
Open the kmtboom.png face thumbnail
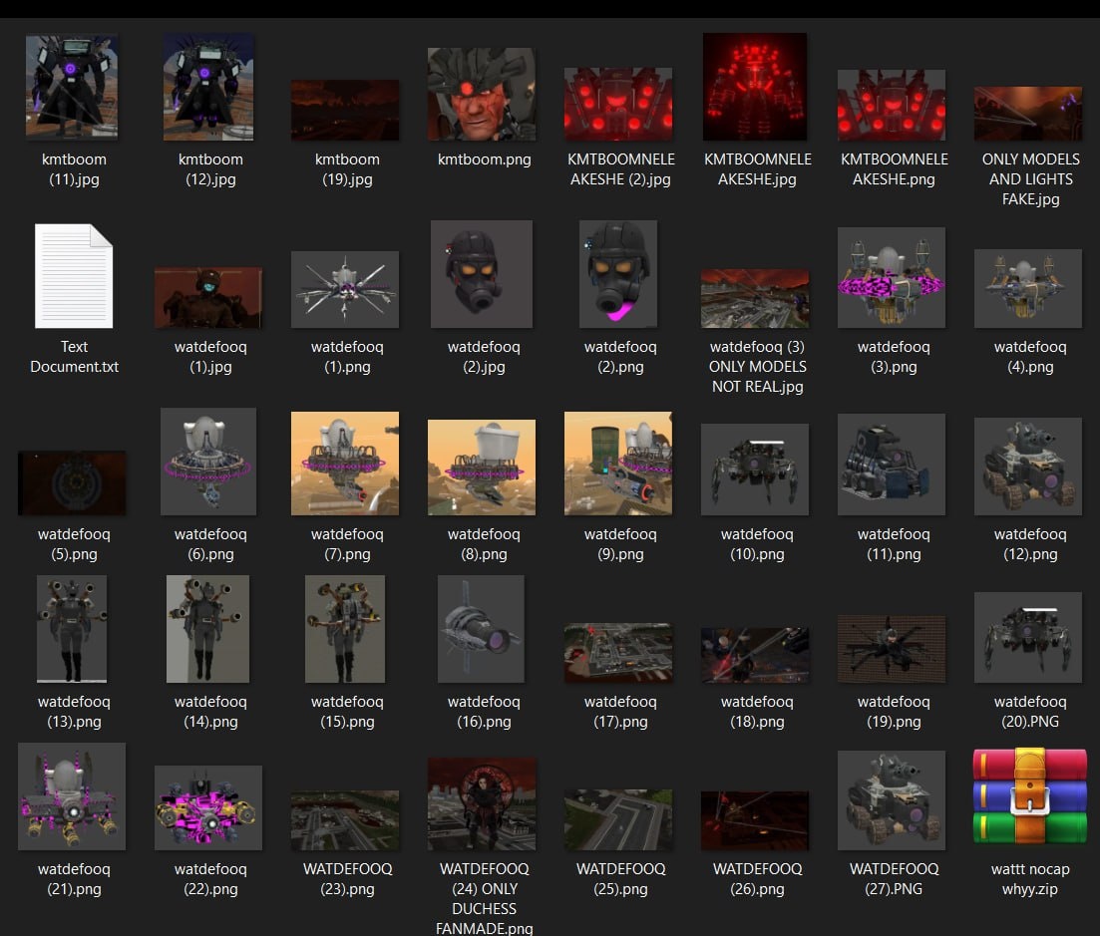[482, 94]
